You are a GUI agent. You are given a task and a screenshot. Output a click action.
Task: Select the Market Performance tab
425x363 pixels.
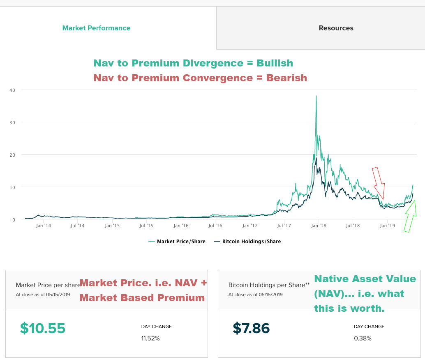[x=96, y=28]
